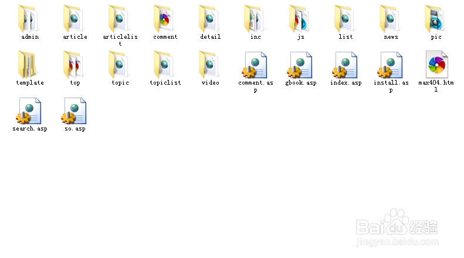This screenshot has width=464, height=258.
Task: Select the max404.html file icon
Action: (437, 65)
